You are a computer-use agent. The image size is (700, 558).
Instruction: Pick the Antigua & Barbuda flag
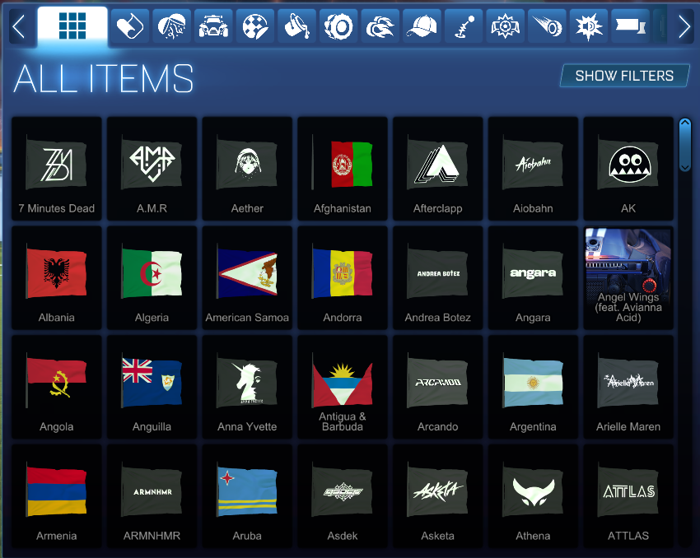(343, 387)
